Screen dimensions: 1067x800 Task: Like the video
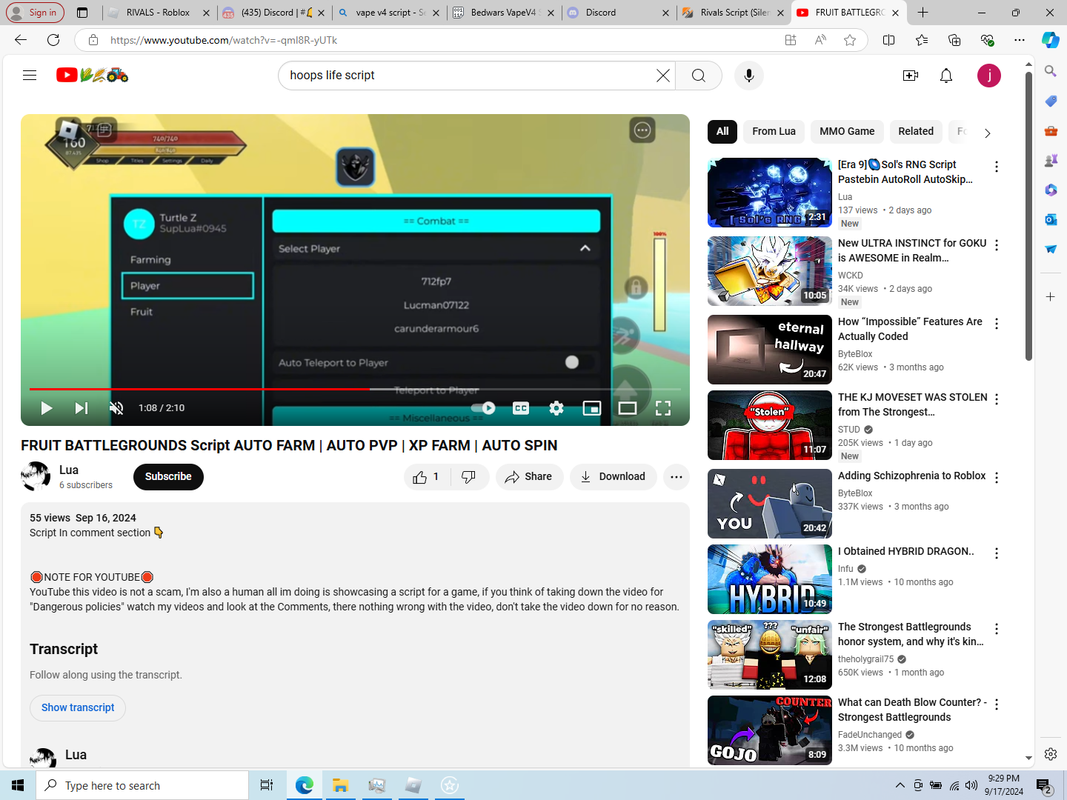pos(426,477)
